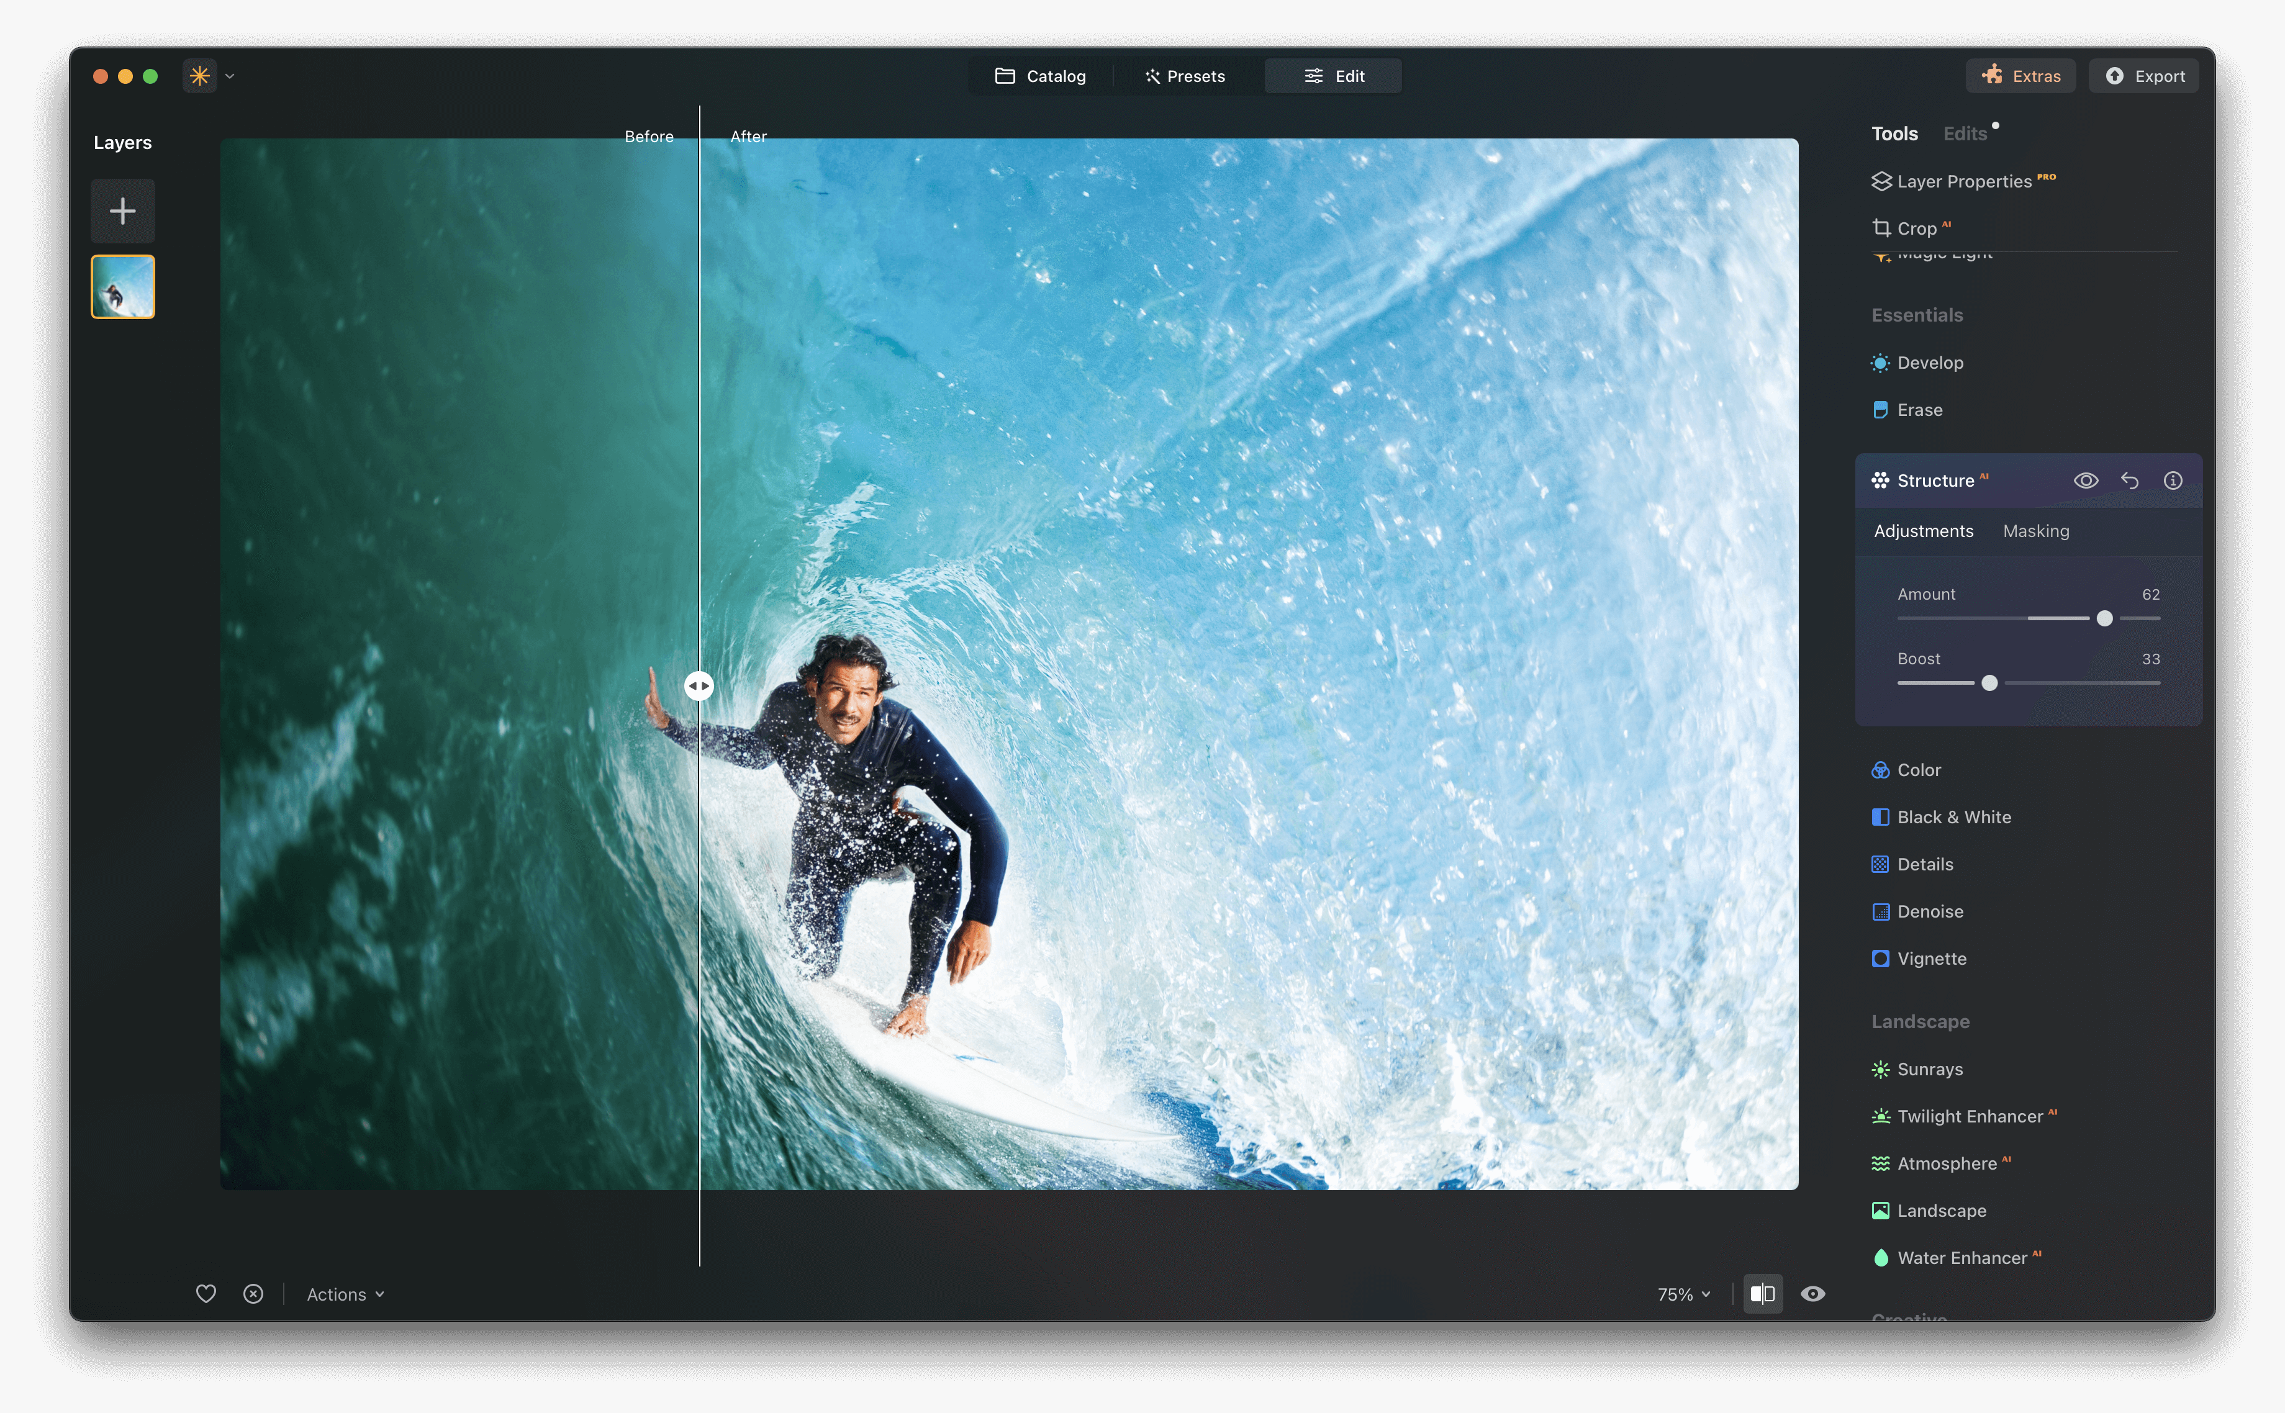This screenshot has height=1413, width=2285.
Task: Select the surfer layer thumbnail
Action: [122, 286]
